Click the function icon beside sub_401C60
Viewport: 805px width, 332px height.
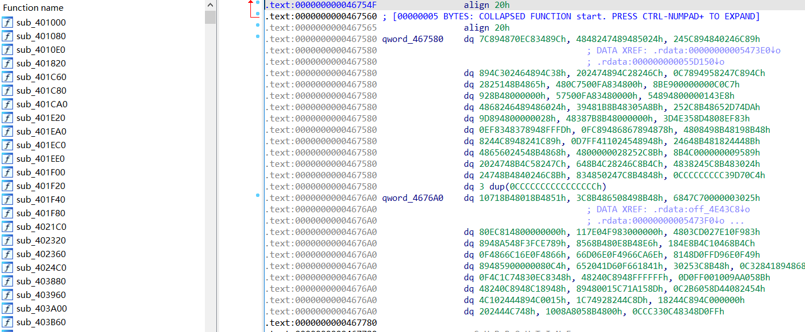pyautogui.click(x=8, y=77)
